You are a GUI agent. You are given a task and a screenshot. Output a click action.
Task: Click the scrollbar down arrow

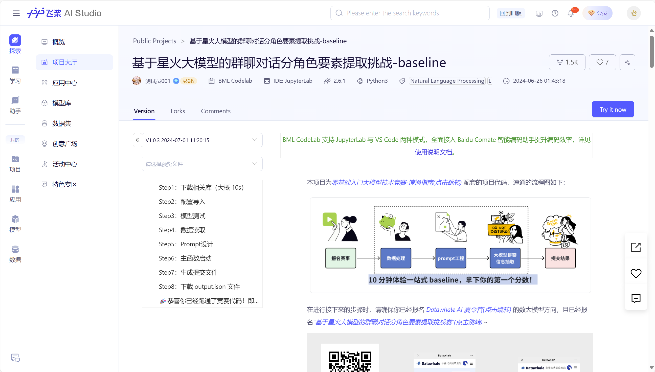click(x=651, y=367)
